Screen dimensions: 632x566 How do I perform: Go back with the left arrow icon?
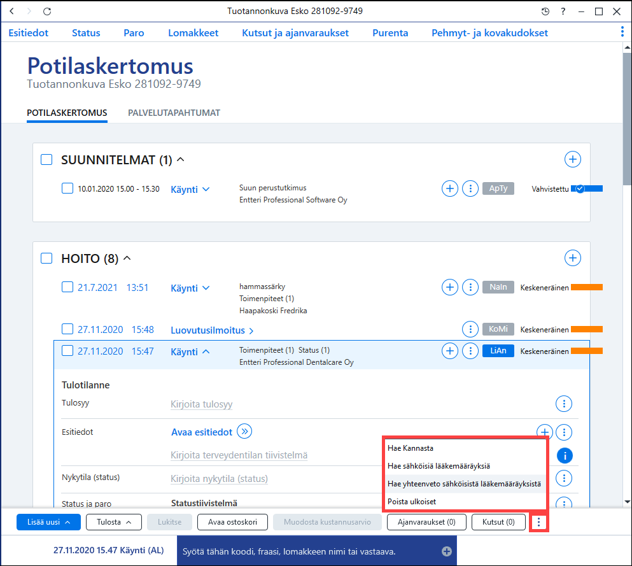pyautogui.click(x=11, y=11)
